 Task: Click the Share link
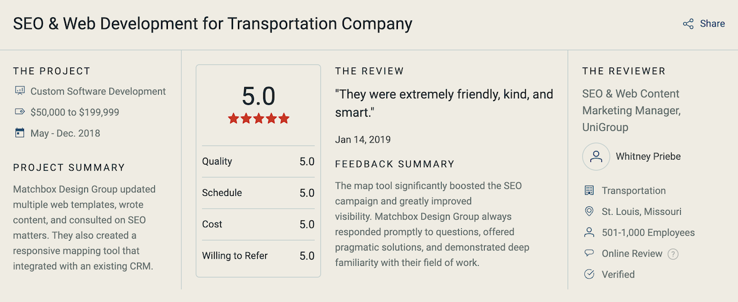point(712,24)
